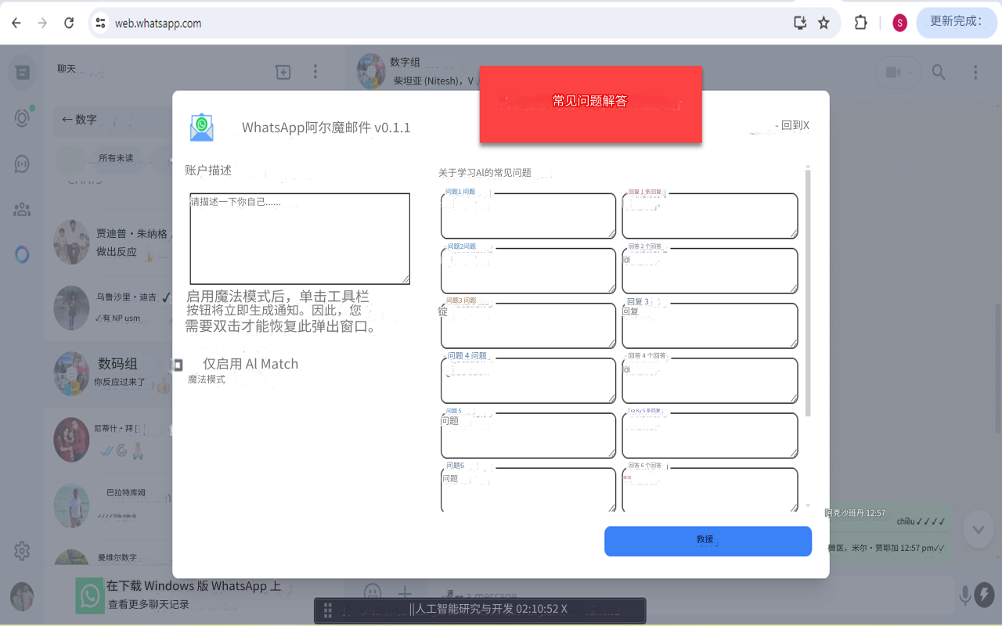Screen dimensions: 1002x626
Task: Open the browser extensions puzzle icon
Action: point(860,23)
